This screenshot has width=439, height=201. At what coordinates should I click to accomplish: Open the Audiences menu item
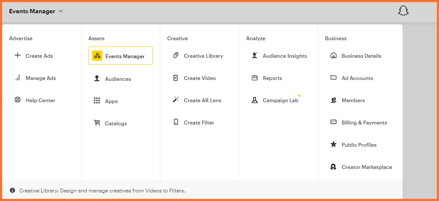click(117, 79)
